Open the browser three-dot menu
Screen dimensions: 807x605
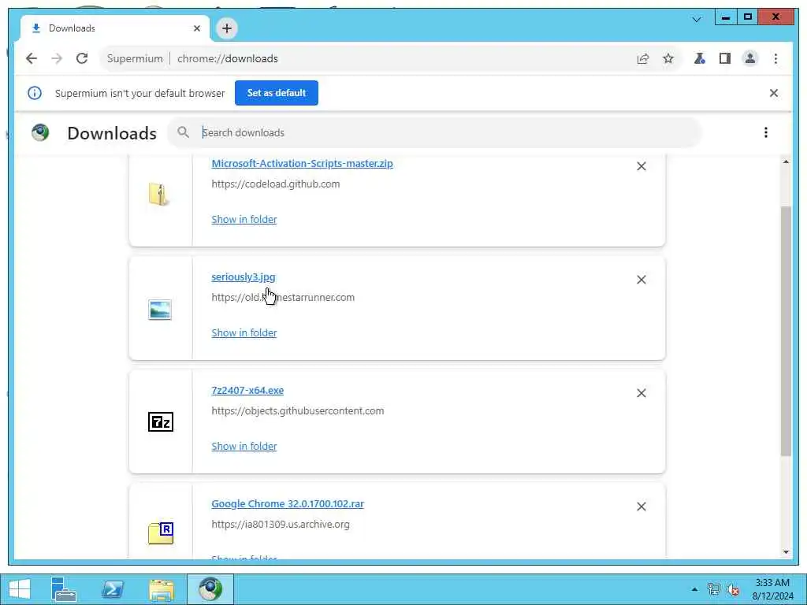click(x=775, y=58)
